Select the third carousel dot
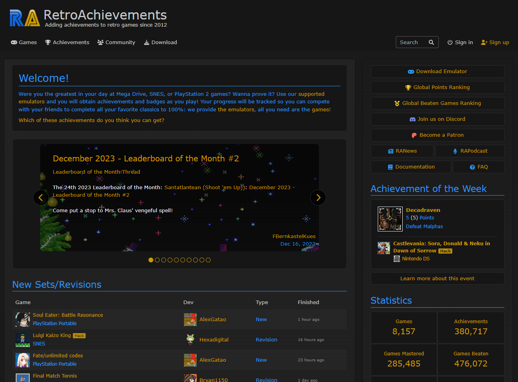This screenshot has width=518, height=382. tap(164, 260)
